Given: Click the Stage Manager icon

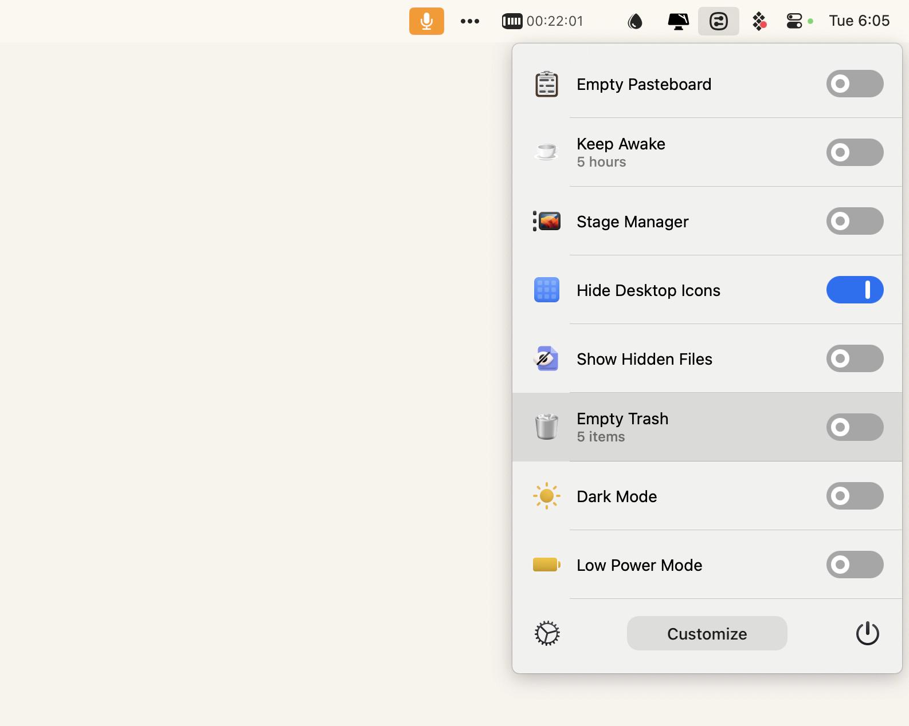Looking at the screenshot, I should click(547, 221).
